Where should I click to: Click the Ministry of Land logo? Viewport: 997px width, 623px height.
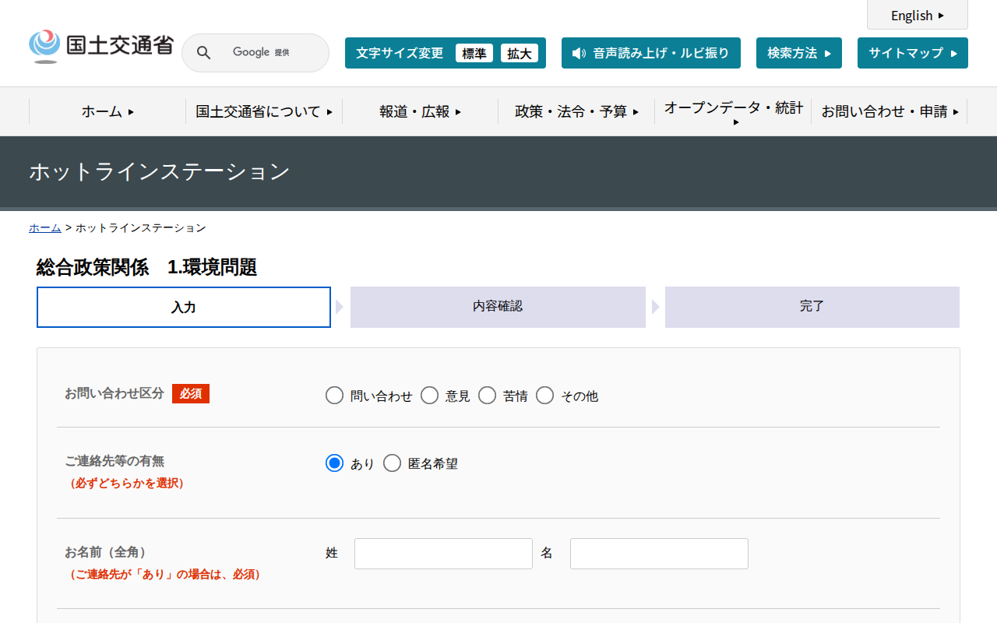tap(101, 47)
